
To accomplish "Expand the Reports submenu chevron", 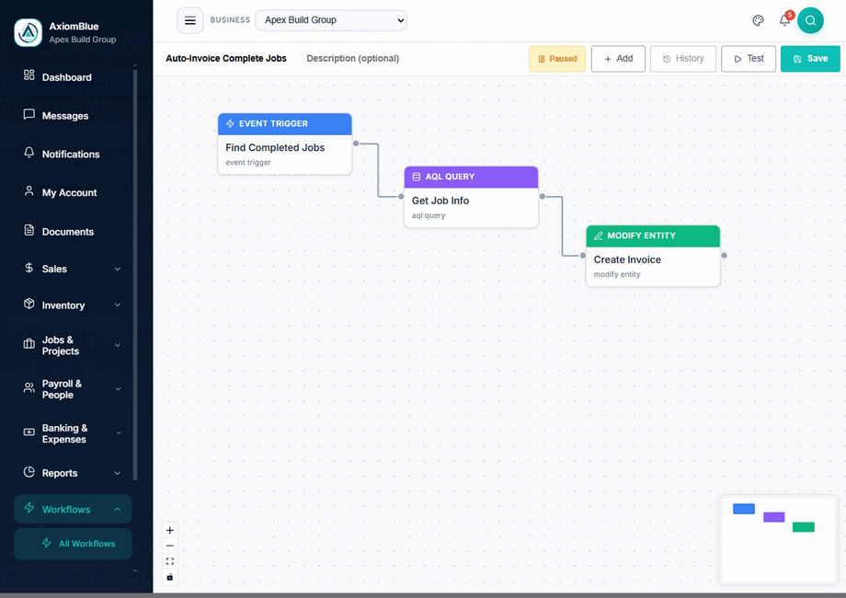I will pos(118,473).
